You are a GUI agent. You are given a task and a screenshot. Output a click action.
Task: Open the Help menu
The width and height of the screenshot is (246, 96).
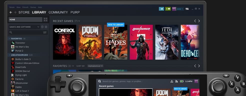(x=40, y=7)
